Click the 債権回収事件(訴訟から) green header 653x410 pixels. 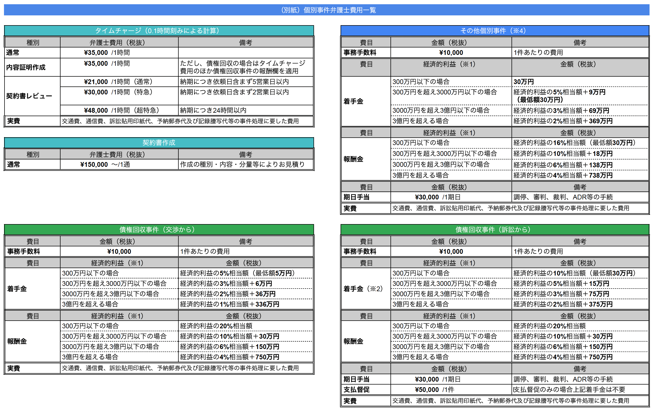[495, 229]
